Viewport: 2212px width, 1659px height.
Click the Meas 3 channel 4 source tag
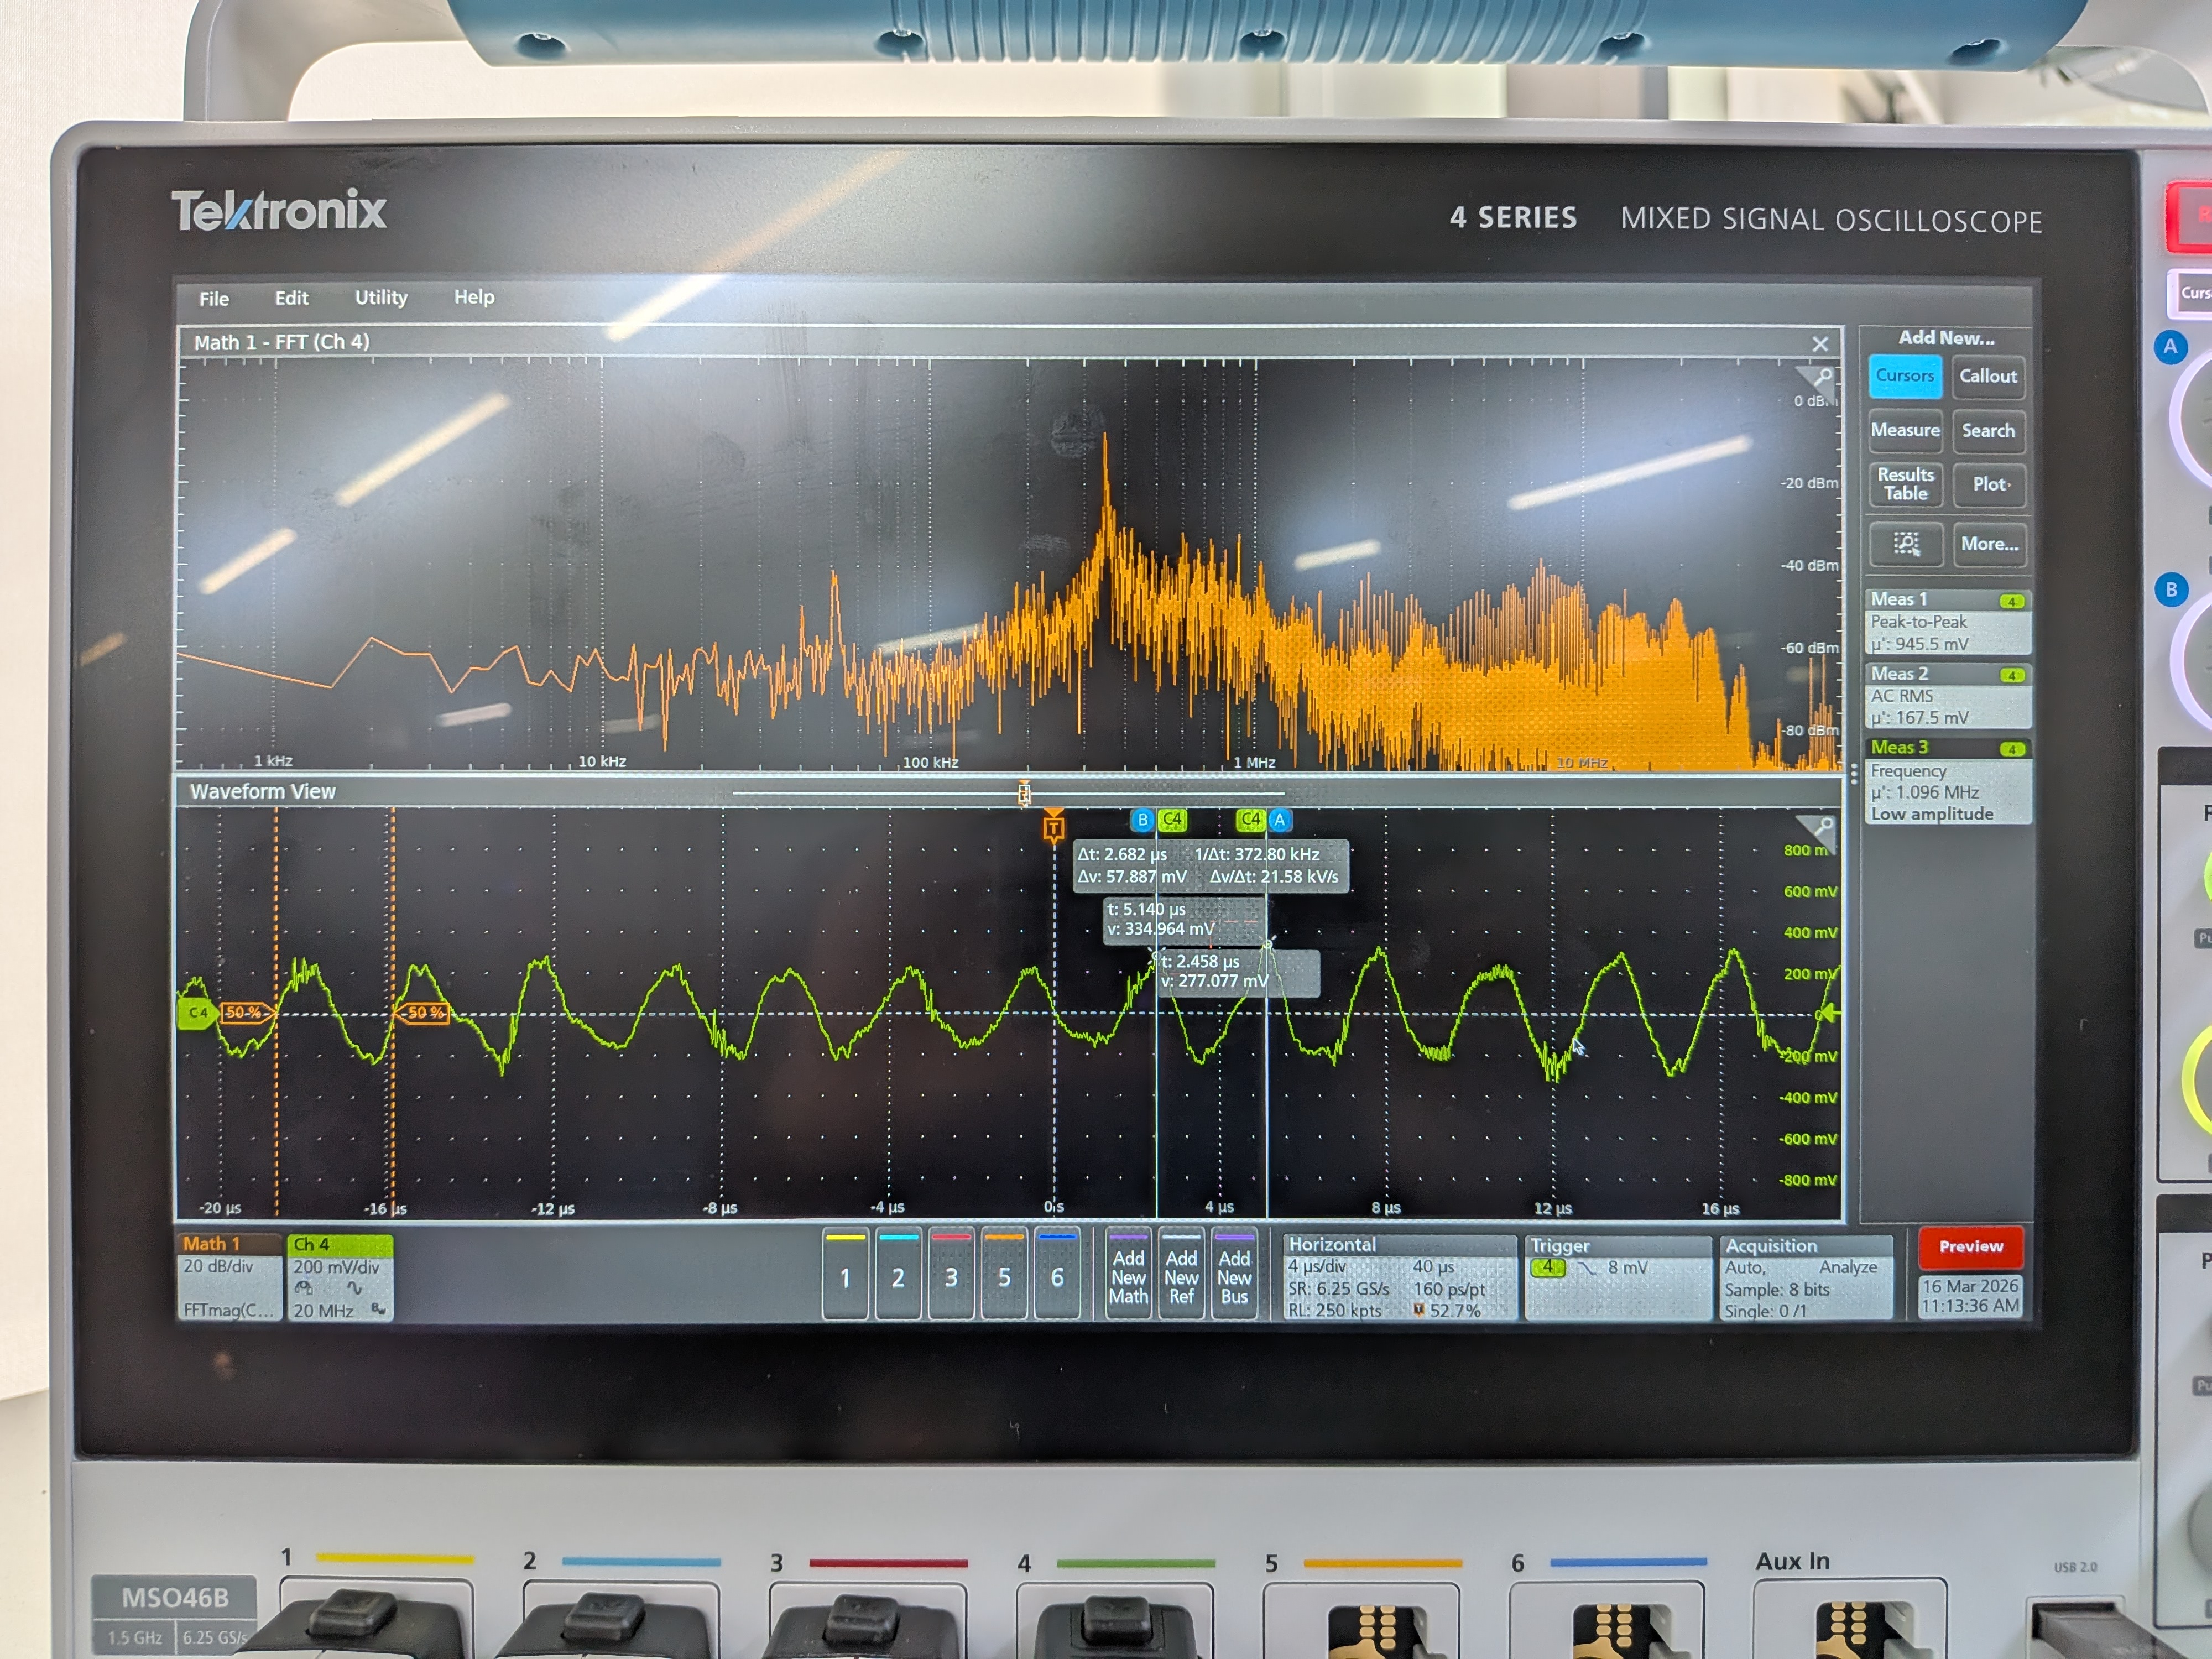pos(2011,749)
